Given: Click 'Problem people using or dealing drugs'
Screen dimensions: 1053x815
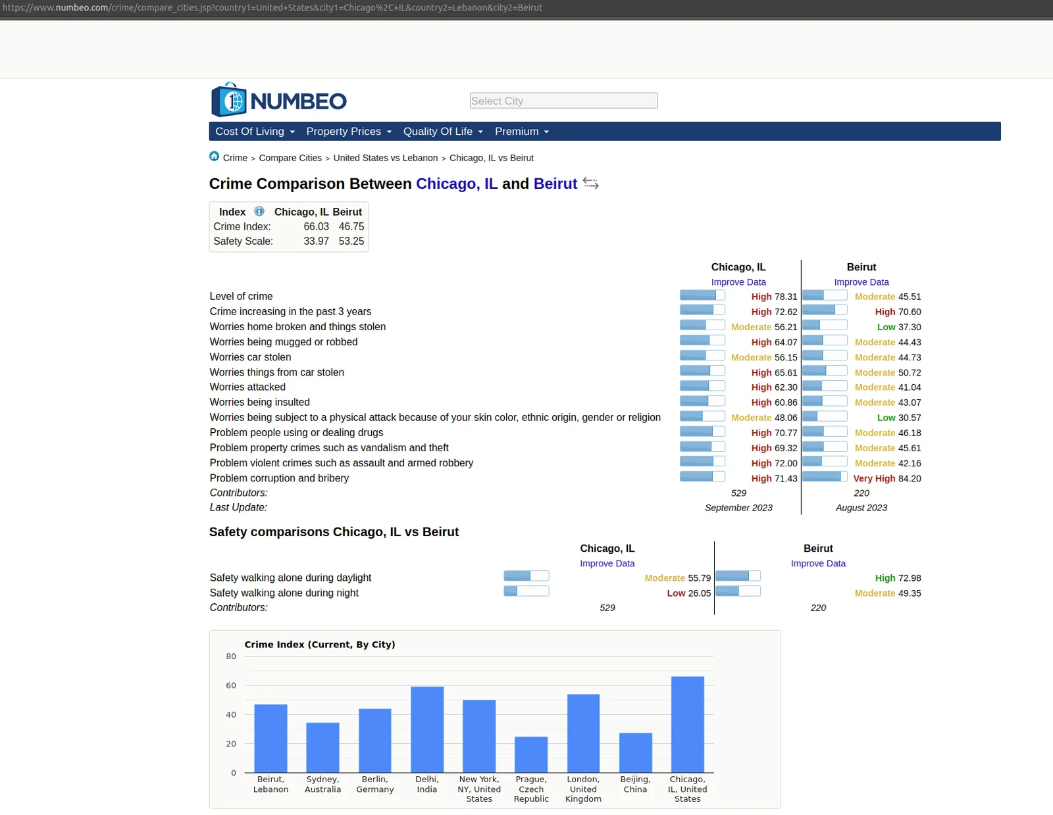Looking at the screenshot, I should (x=297, y=433).
